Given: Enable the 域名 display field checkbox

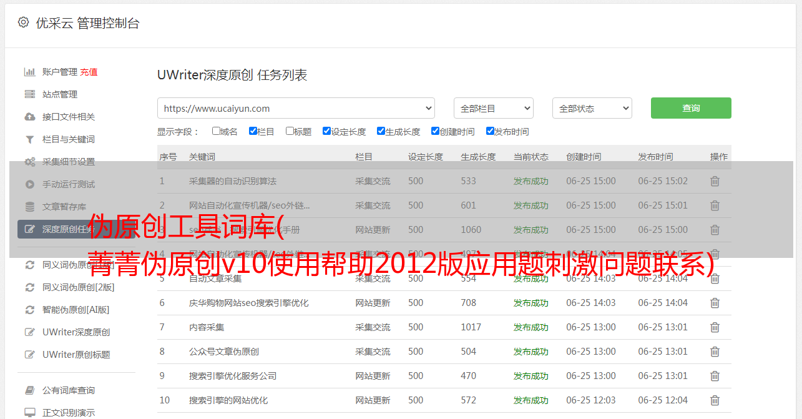Looking at the screenshot, I should pos(216,131).
